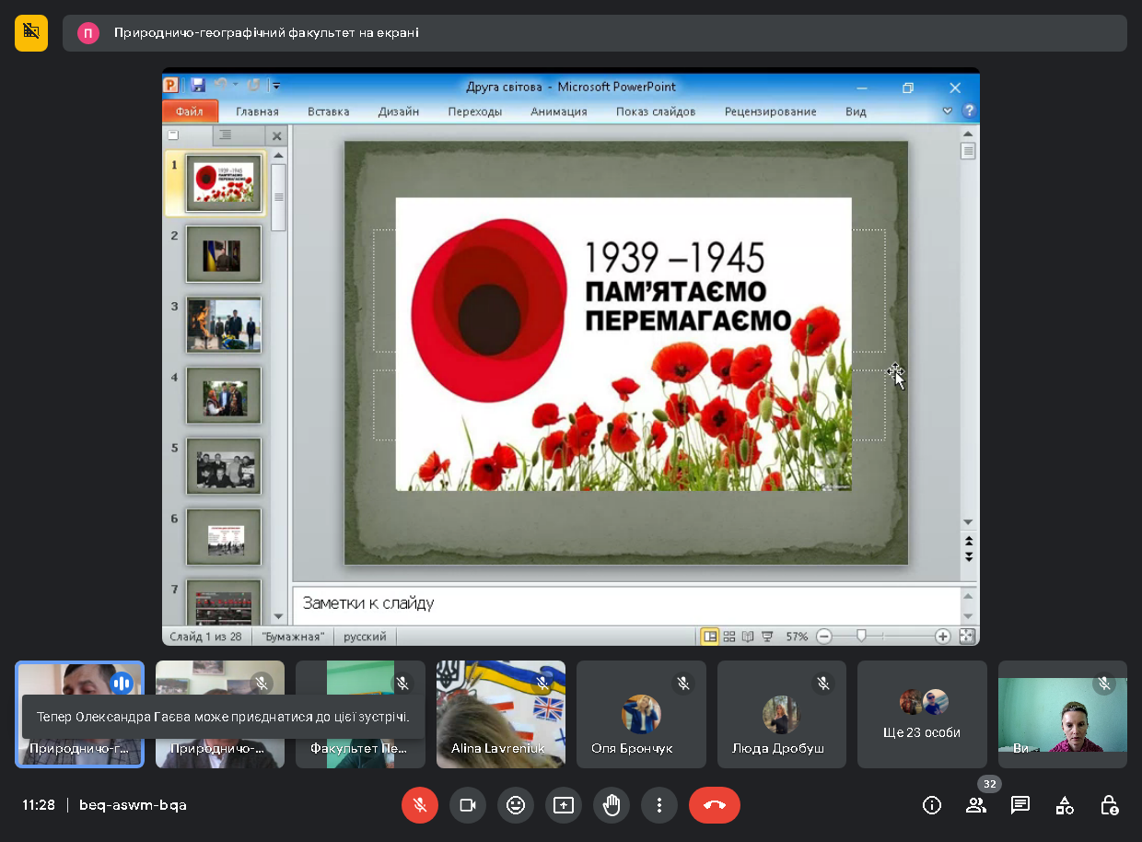
Task: Toggle the camera in Meet
Action: point(468,805)
